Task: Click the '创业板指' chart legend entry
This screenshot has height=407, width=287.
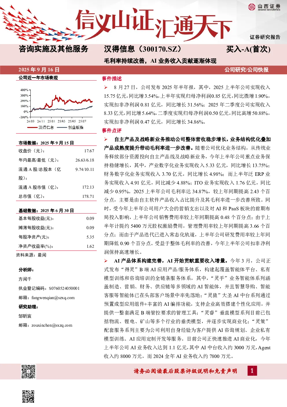Action: click(x=70, y=127)
